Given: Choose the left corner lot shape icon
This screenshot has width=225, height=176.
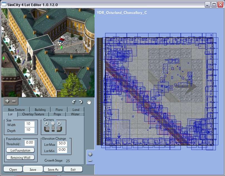Looking at the screenshot, I should coord(46,129).
